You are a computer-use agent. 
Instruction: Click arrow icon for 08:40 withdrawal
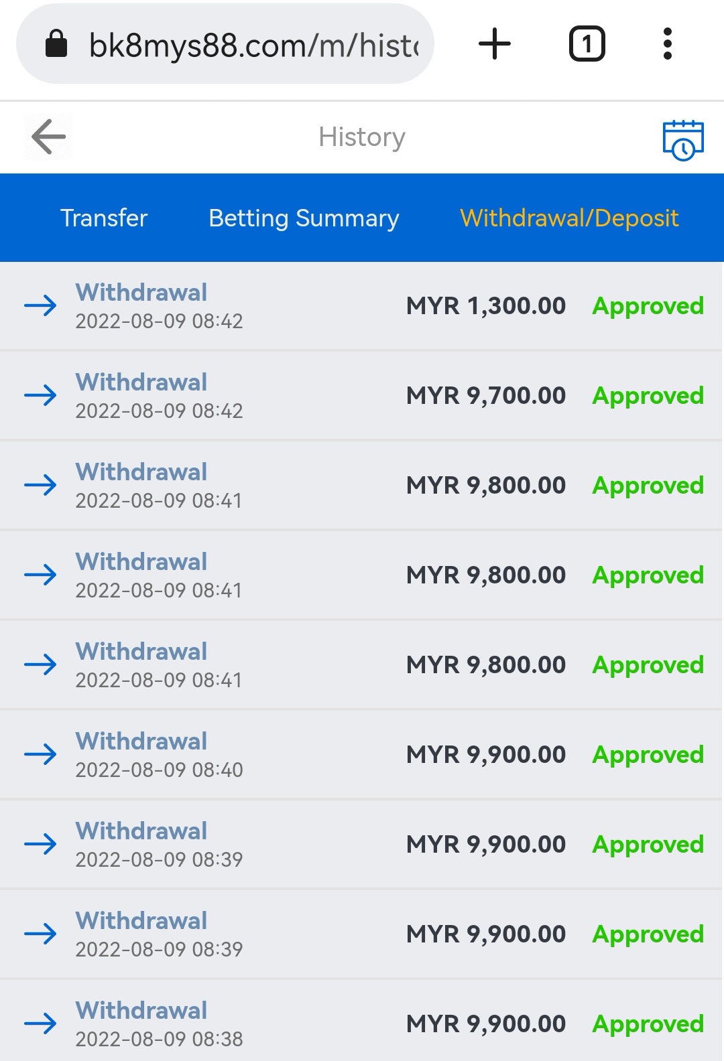click(x=40, y=755)
